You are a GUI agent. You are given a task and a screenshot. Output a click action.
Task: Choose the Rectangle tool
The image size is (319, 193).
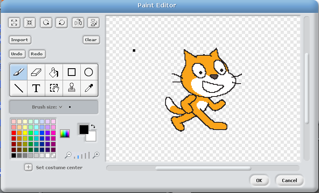pos(71,72)
